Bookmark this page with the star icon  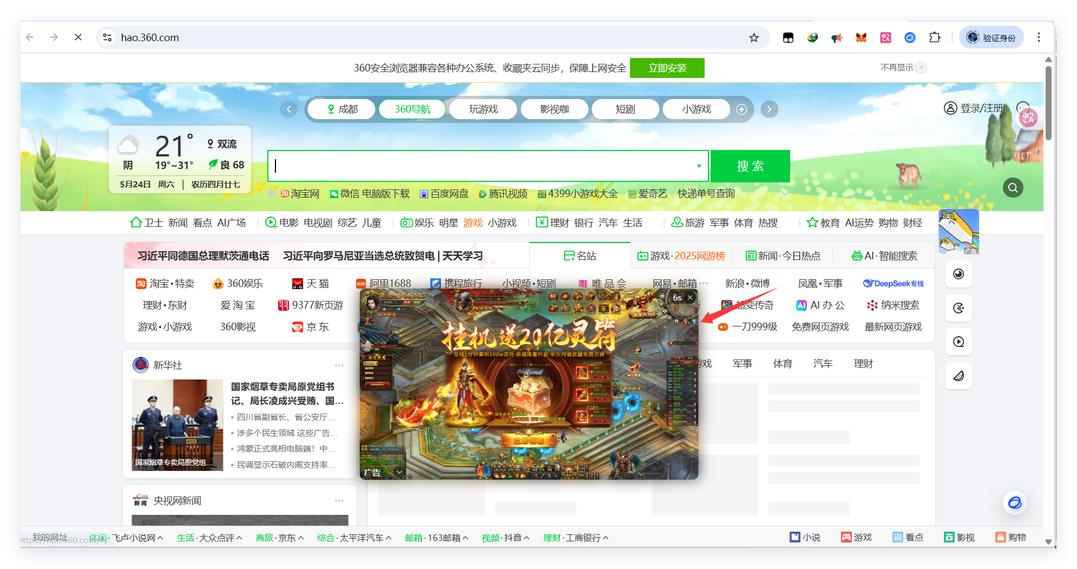coord(754,37)
